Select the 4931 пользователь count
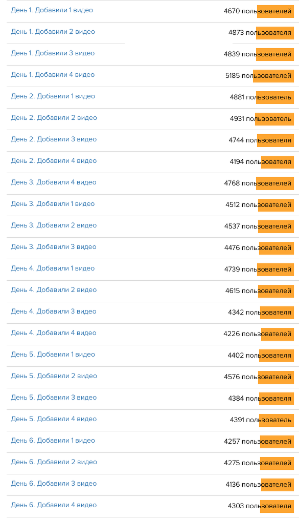 [x=261, y=119]
